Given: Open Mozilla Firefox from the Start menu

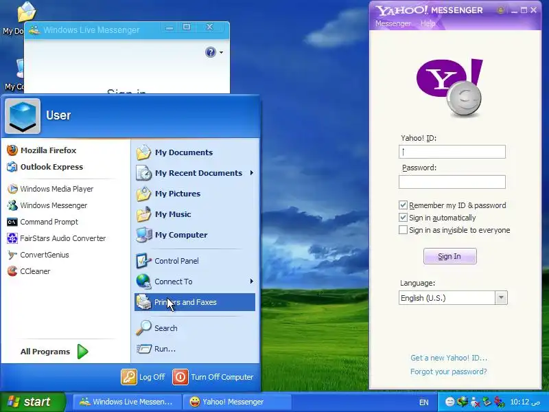Looking at the screenshot, I should (42, 150).
